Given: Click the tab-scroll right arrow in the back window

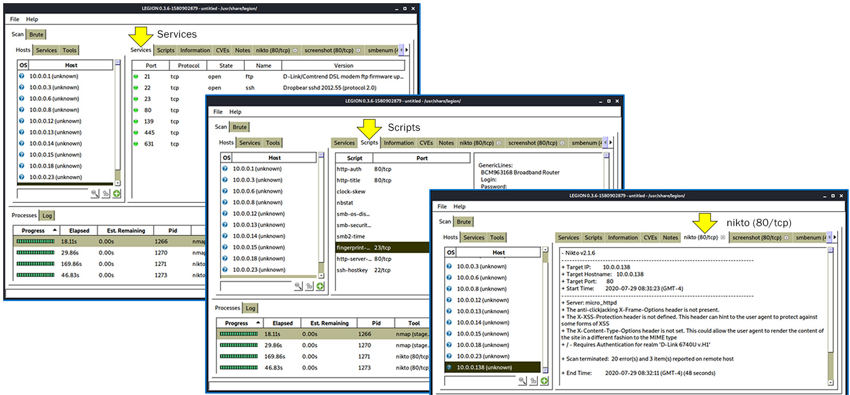Looking at the screenshot, I should pos(407,50).
